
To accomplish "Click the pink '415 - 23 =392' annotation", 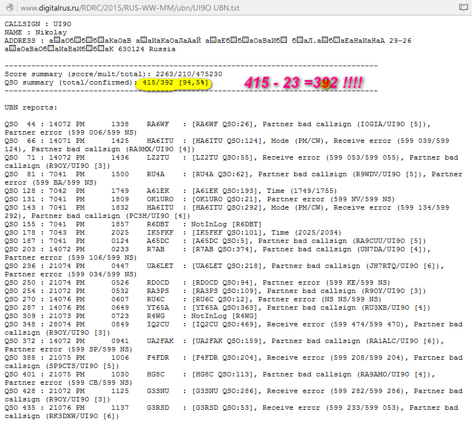I will (304, 83).
